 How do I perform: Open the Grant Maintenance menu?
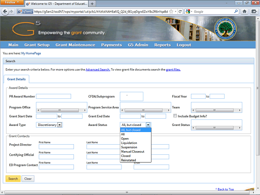(75, 45)
